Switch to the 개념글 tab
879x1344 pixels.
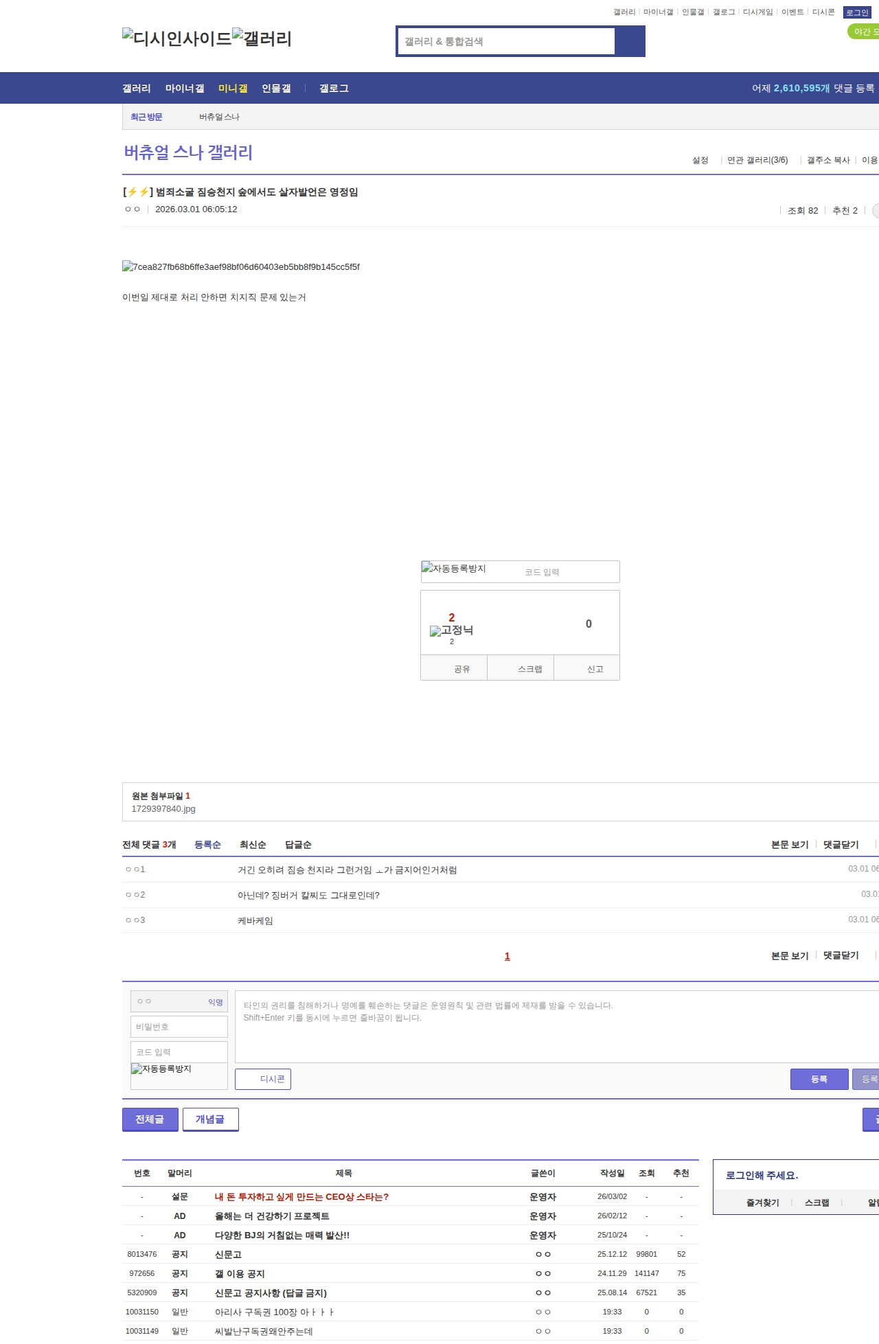[210, 1119]
